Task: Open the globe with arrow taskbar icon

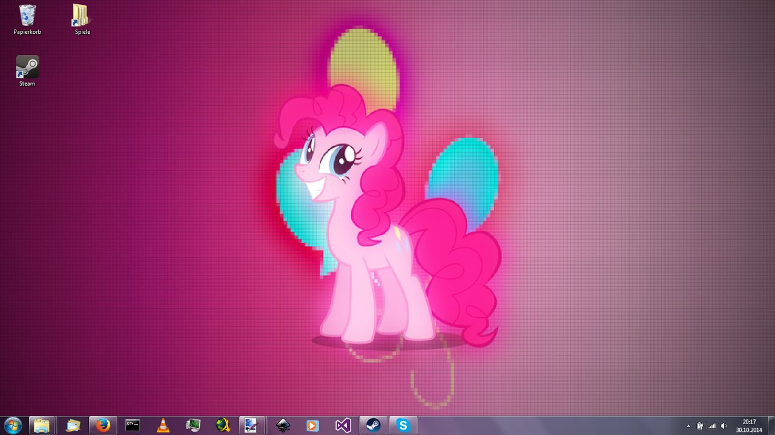Action: [x=223, y=425]
